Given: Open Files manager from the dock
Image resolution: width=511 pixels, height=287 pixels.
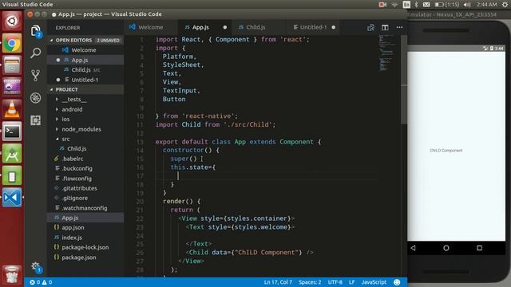Looking at the screenshot, I should point(12,65).
